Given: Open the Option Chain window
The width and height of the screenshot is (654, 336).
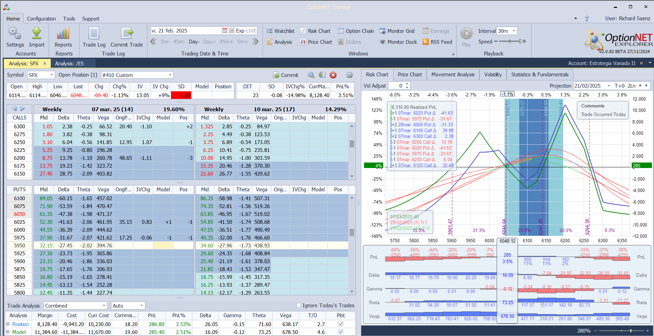Looking at the screenshot, I should [355, 31].
